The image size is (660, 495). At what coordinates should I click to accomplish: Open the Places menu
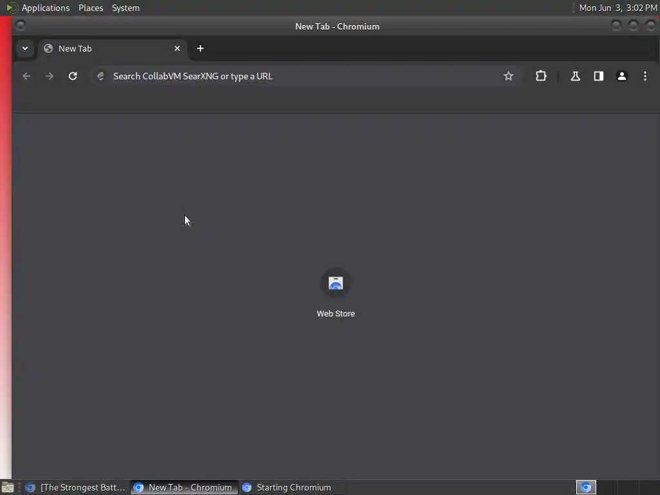[91, 8]
